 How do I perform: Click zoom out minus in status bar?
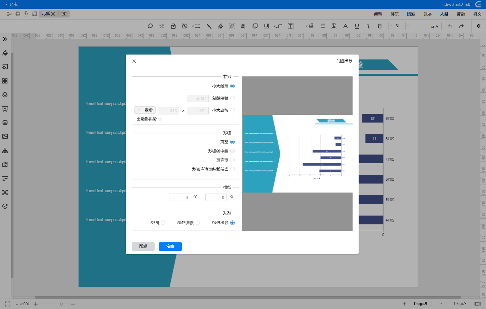tap(73, 304)
